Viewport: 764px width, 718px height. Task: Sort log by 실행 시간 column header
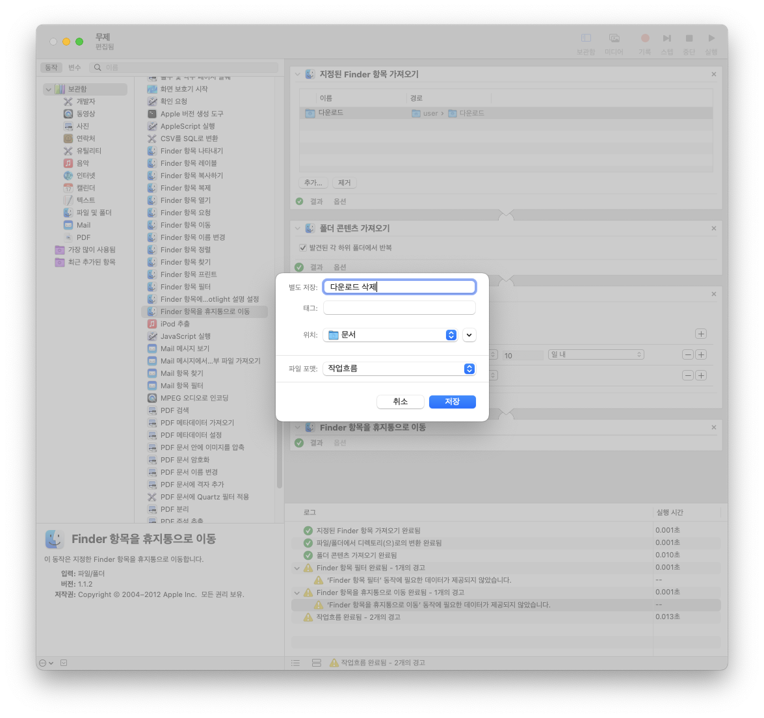pyautogui.click(x=670, y=512)
